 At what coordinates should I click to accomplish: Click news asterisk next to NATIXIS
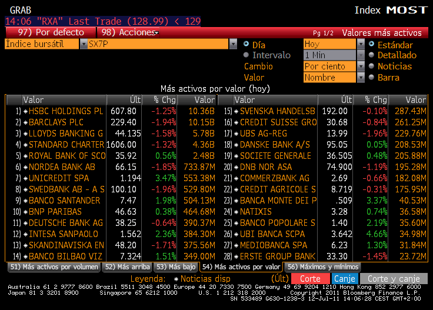pyautogui.click(x=237, y=212)
